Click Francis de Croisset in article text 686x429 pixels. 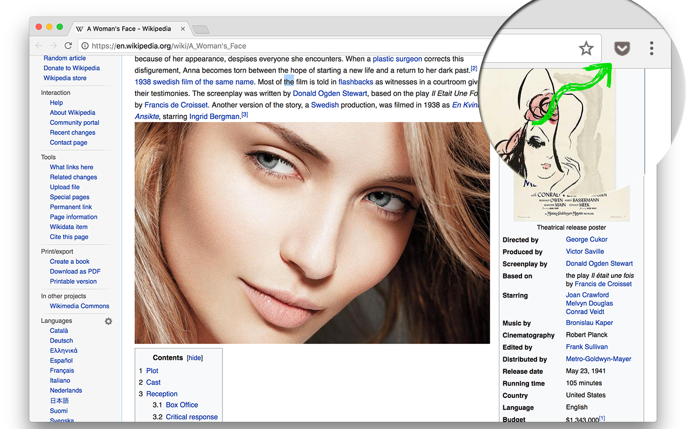(x=176, y=105)
